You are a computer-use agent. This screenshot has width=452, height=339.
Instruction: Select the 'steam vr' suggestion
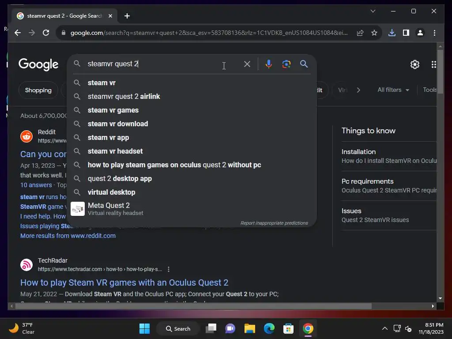tap(192, 83)
